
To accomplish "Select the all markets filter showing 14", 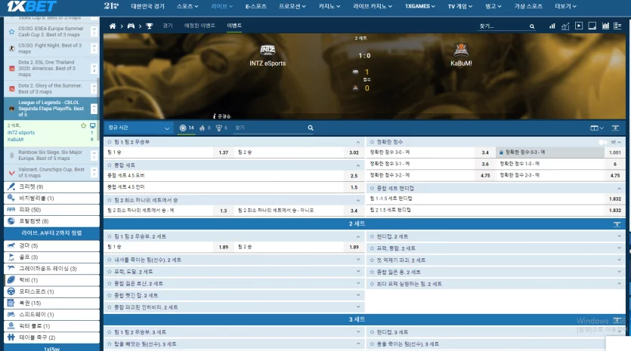I will (187, 128).
